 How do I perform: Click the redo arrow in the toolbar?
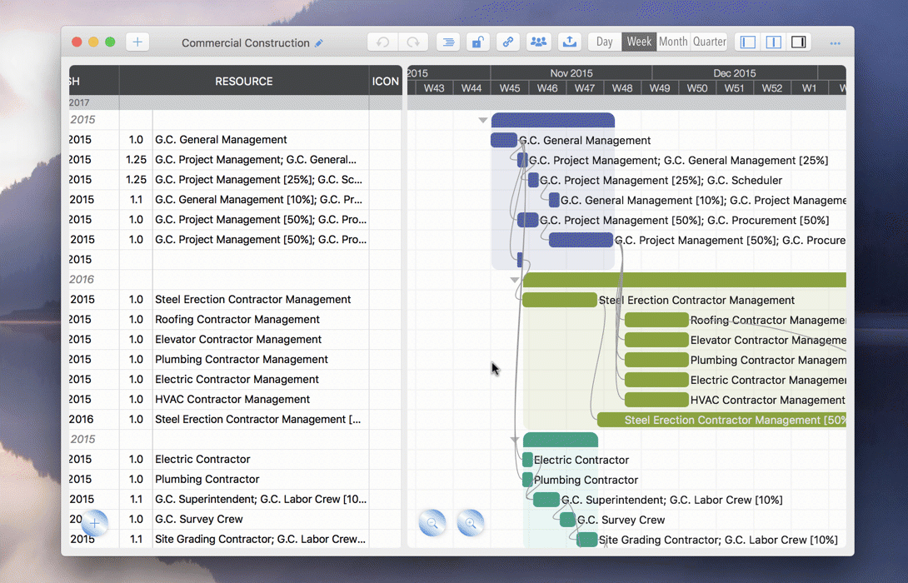[413, 42]
